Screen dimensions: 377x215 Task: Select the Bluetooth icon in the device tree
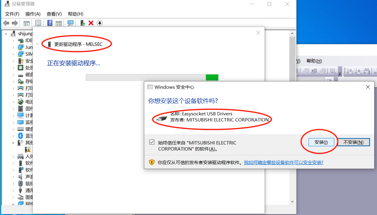(21, 136)
